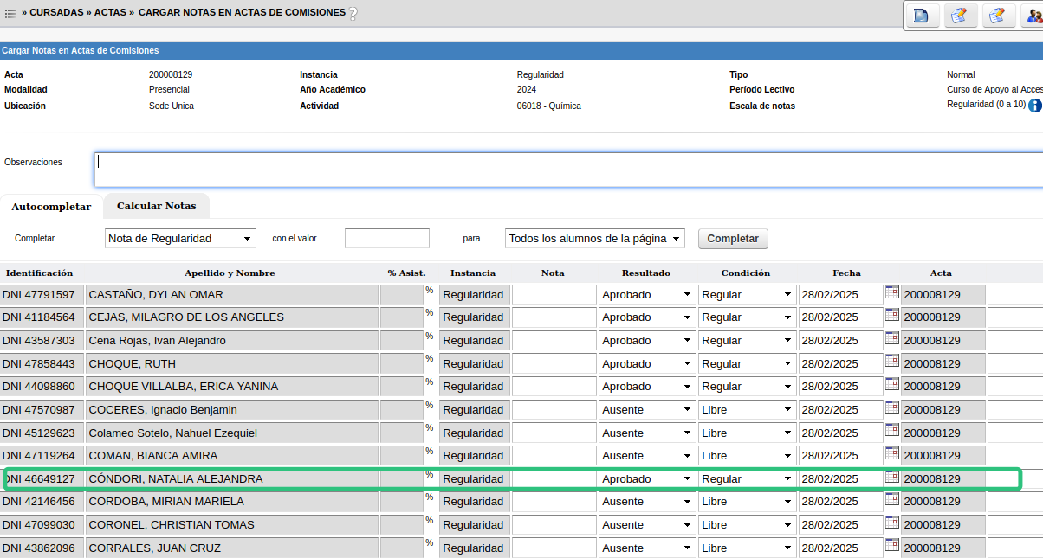Image resolution: width=1043 pixels, height=558 pixels.
Task: Open Resultado dropdown for CÓNDORI, NATALIA ALEJANDRA
Action: (646, 478)
